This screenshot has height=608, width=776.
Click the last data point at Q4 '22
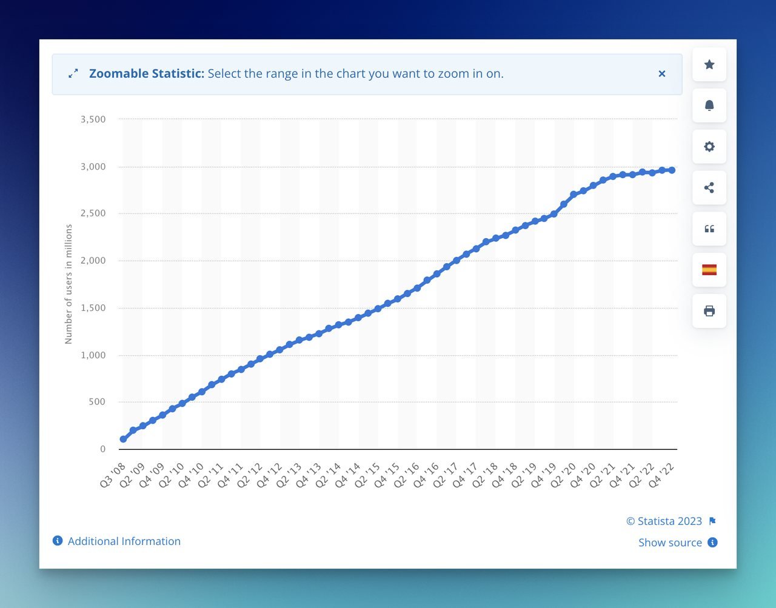tap(672, 170)
